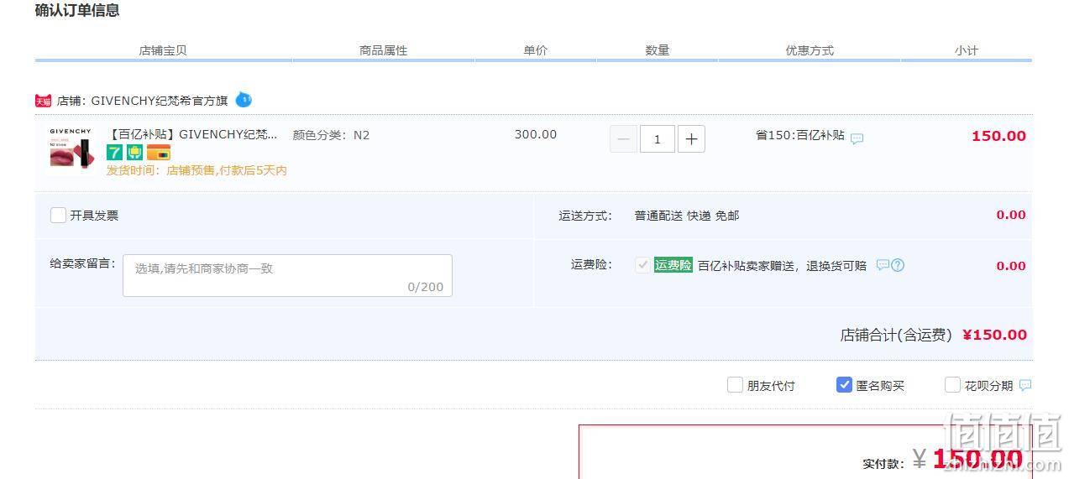Image resolution: width=1069 pixels, height=479 pixels.
Task: Click the info bubble icon beside 花呗分期
Action: (1025, 385)
